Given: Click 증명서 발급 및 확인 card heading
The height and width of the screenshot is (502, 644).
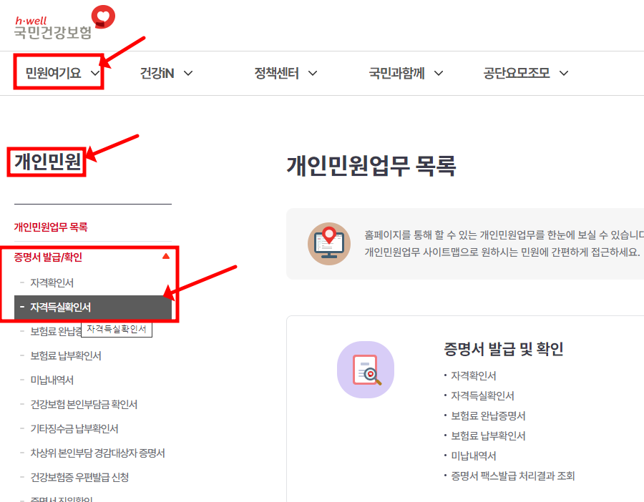Looking at the screenshot, I should click(504, 349).
